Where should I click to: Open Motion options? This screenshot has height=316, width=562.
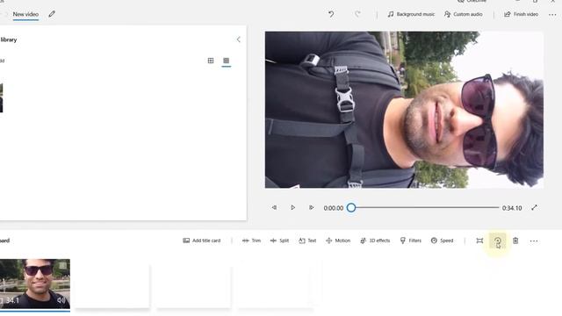point(338,241)
